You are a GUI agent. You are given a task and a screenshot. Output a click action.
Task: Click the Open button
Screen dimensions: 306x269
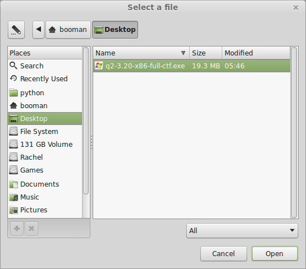(x=275, y=254)
